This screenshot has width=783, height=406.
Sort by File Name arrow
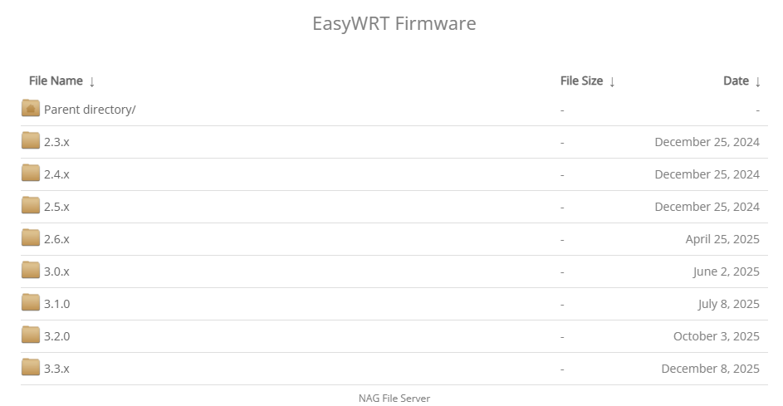click(92, 81)
